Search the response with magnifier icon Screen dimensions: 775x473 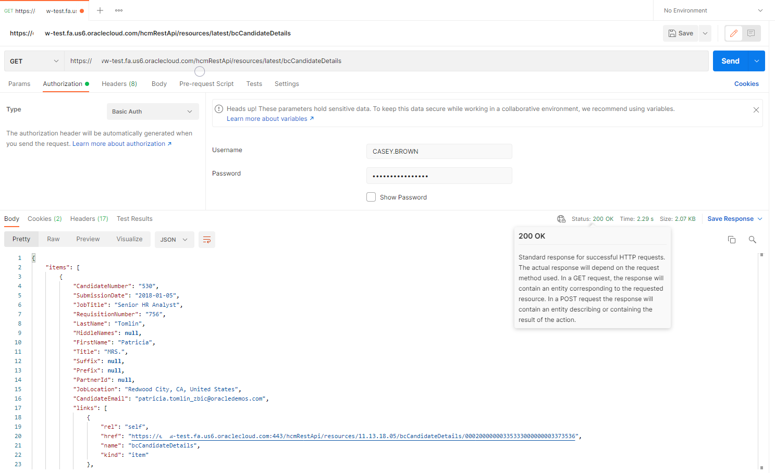[x=752, y=240]
